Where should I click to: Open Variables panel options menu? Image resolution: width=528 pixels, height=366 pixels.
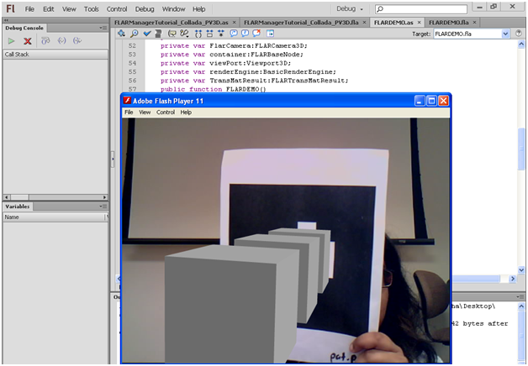(x=103, y=206)
